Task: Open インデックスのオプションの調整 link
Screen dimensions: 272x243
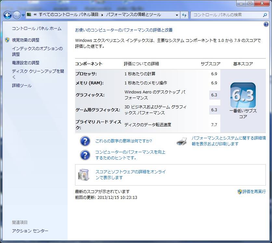Action: [37, 52]
